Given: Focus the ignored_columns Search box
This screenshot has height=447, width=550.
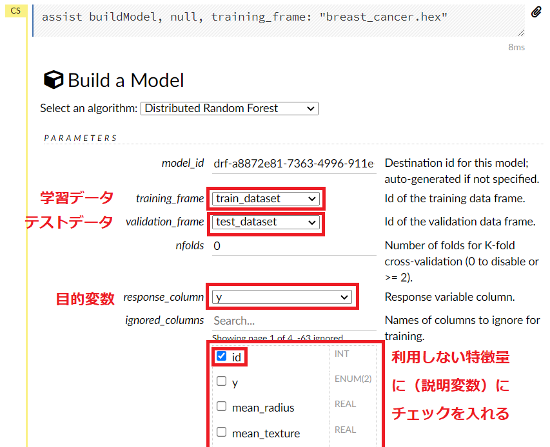Looking at the screenshot, I should (x=293, y=320).
